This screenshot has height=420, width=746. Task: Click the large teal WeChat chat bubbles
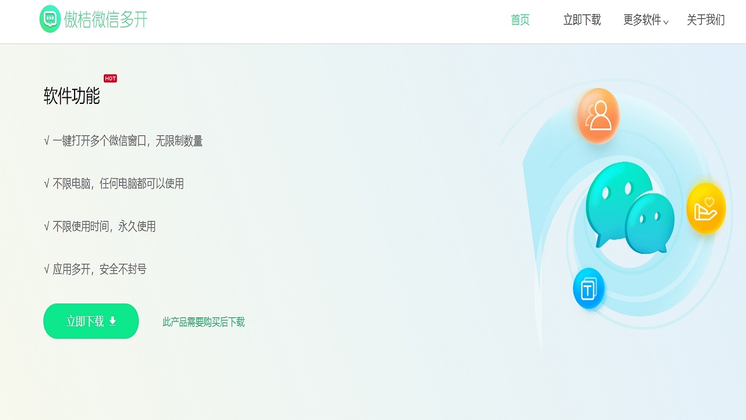629,207
